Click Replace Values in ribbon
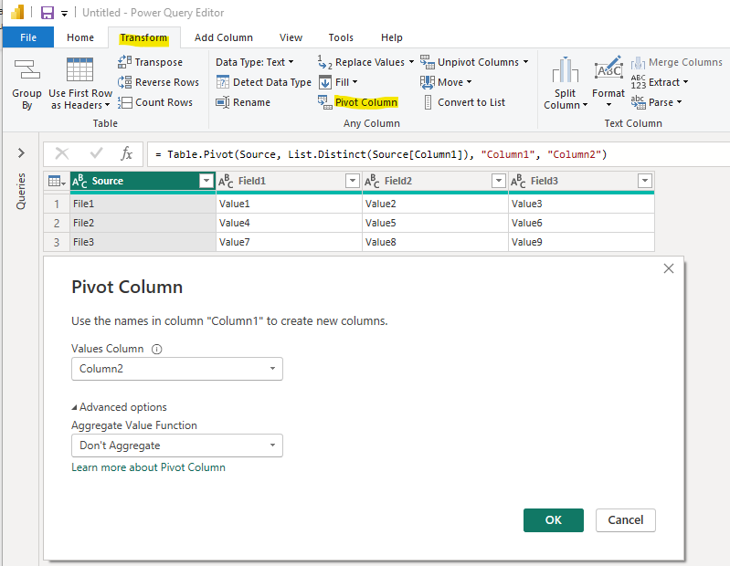 [366, 62]
